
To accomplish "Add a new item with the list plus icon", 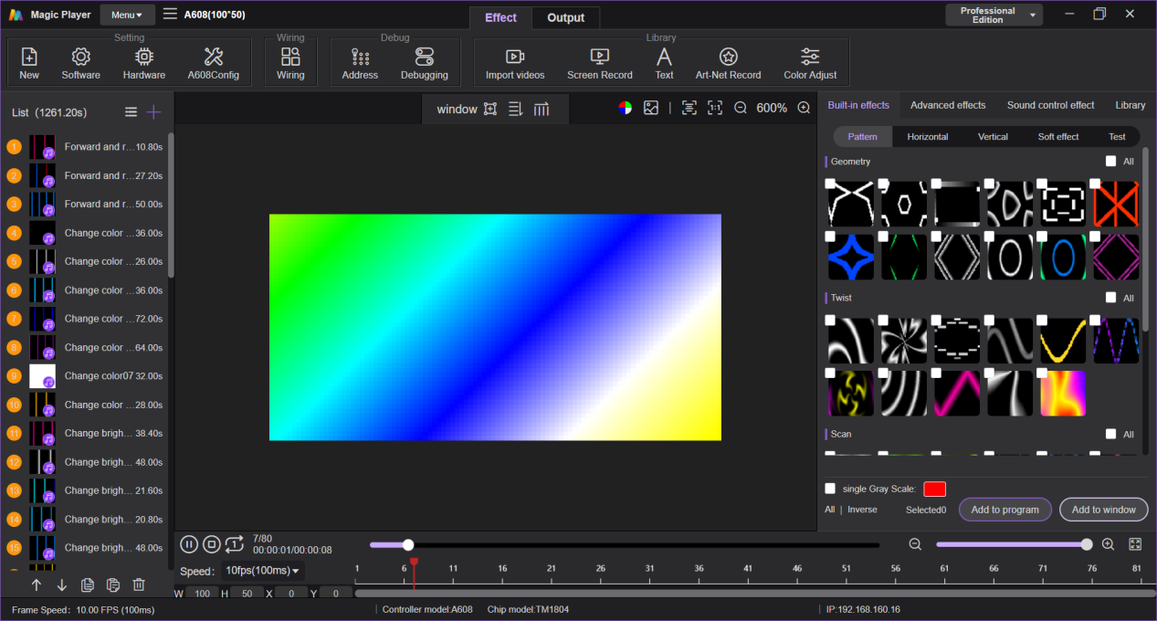I will (x=153, y=111).
